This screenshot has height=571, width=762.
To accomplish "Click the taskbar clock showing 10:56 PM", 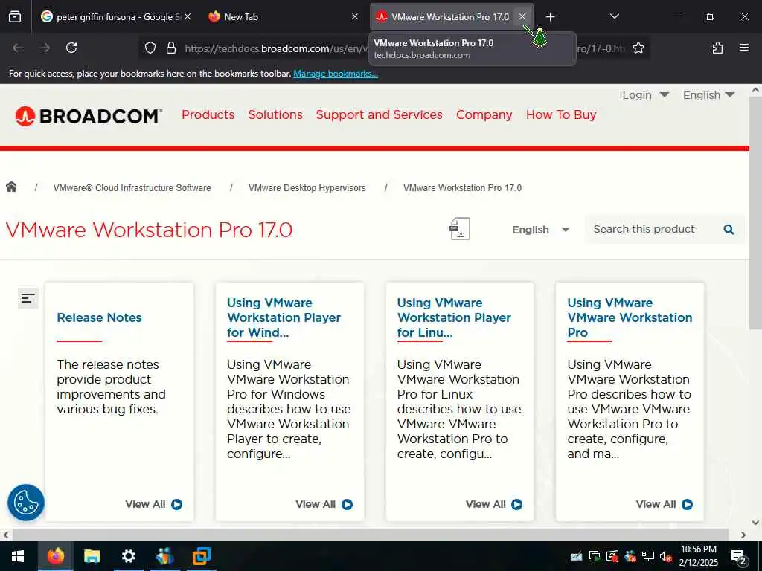I will (698, 556).
